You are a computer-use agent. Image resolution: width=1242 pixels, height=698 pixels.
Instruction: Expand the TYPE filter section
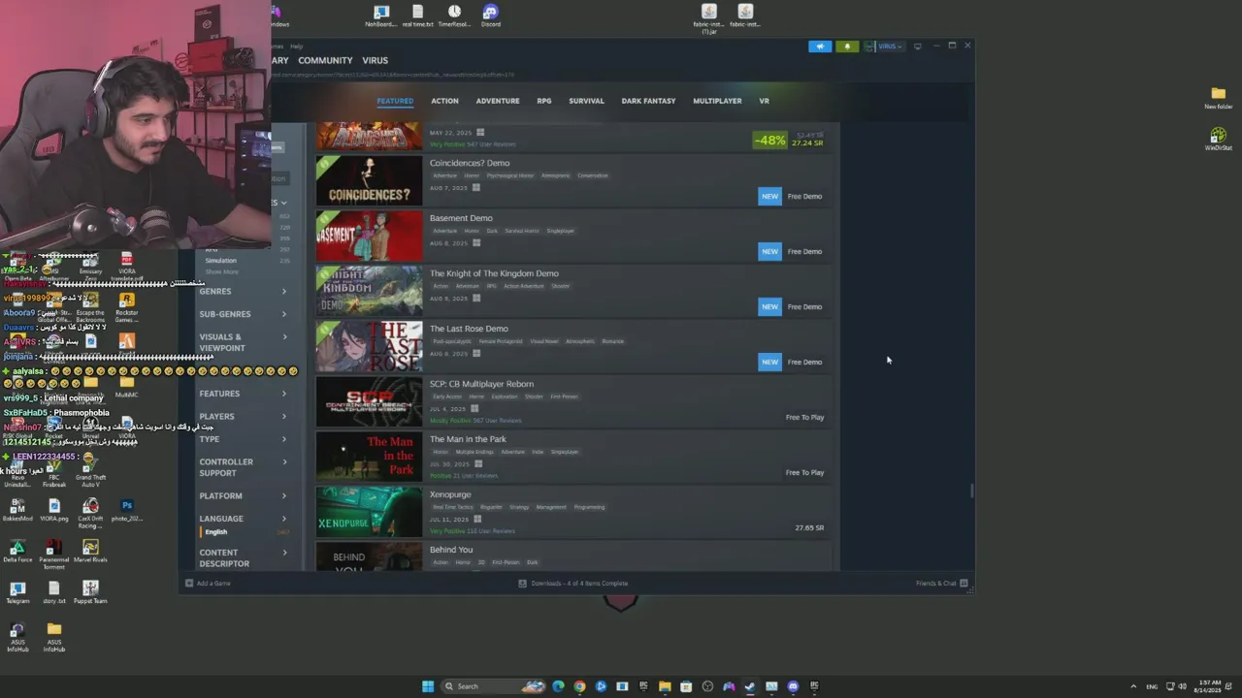(243, 439)
